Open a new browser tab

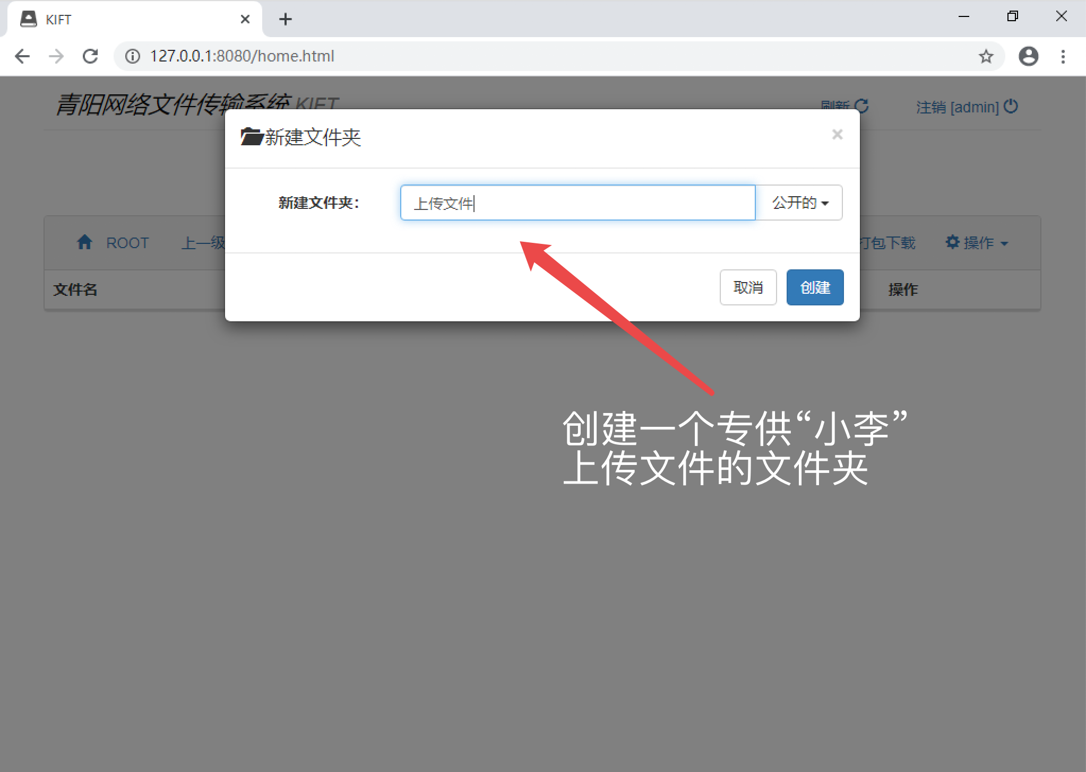pyautogui.click(x=286, y=20)
